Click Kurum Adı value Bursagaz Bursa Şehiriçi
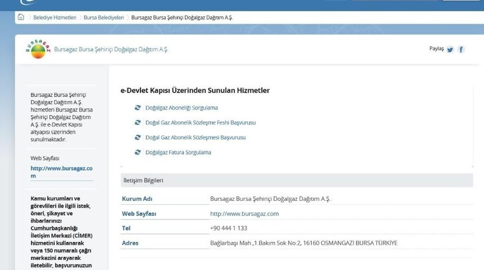Image resolution: width=484 pixels, height=270 pixels. (270, 199)
